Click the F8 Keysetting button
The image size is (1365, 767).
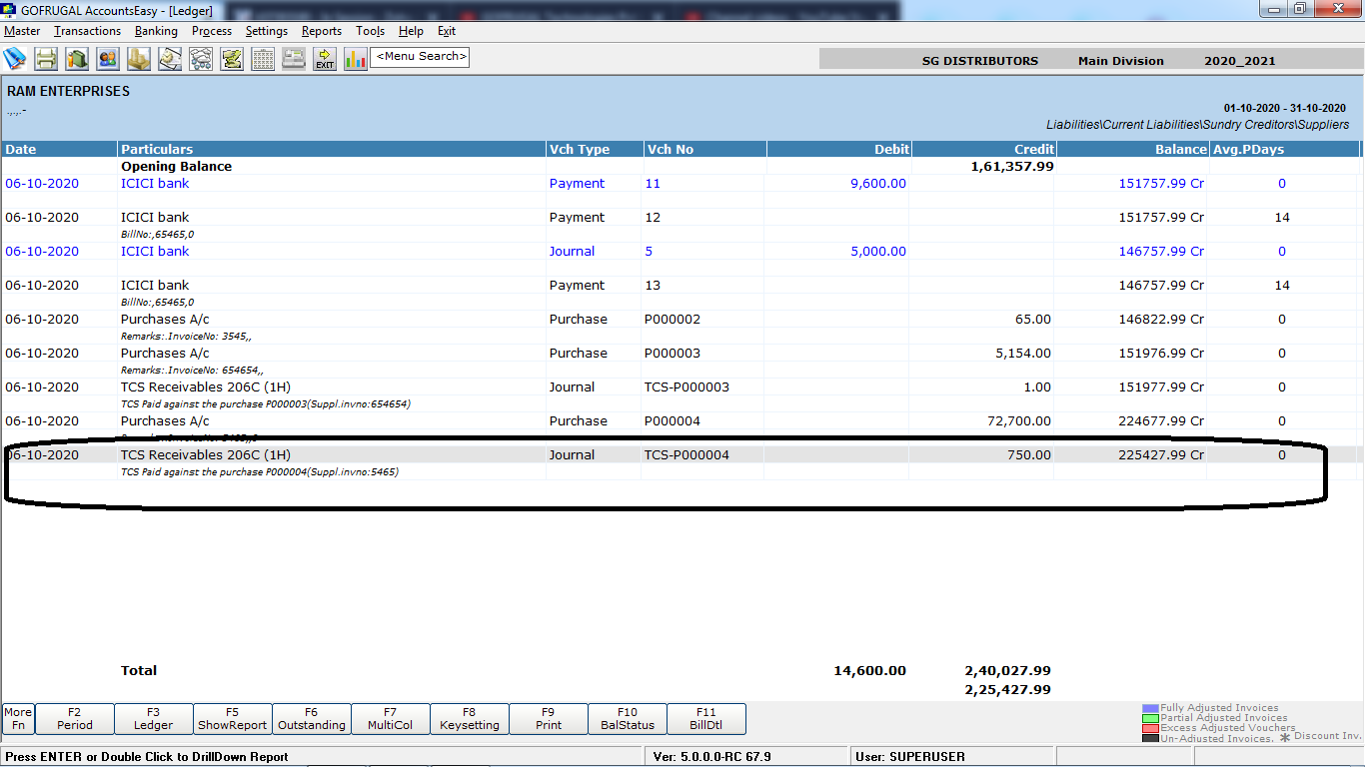(470, 719)
